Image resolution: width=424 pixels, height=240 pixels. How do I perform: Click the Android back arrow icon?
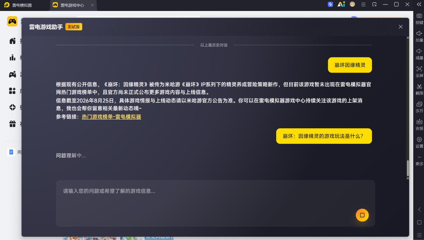pos(419,209)
